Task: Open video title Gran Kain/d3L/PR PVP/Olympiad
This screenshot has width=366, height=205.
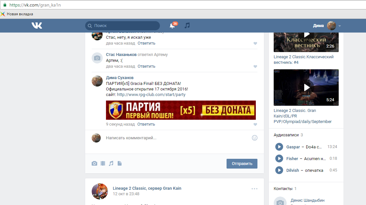Action: (x=303, y=116)
